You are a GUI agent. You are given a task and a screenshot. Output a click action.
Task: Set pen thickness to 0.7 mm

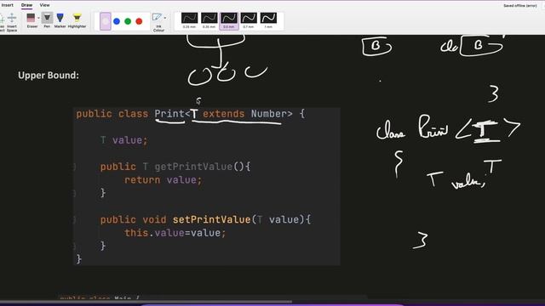[x=249, y=20]
